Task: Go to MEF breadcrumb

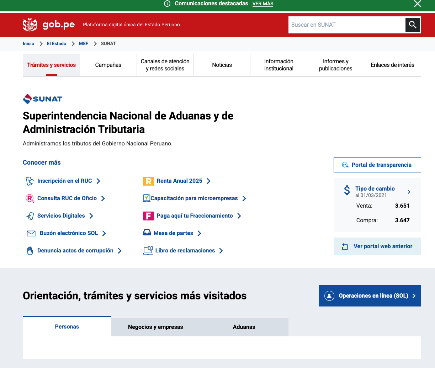Action: 84,44
